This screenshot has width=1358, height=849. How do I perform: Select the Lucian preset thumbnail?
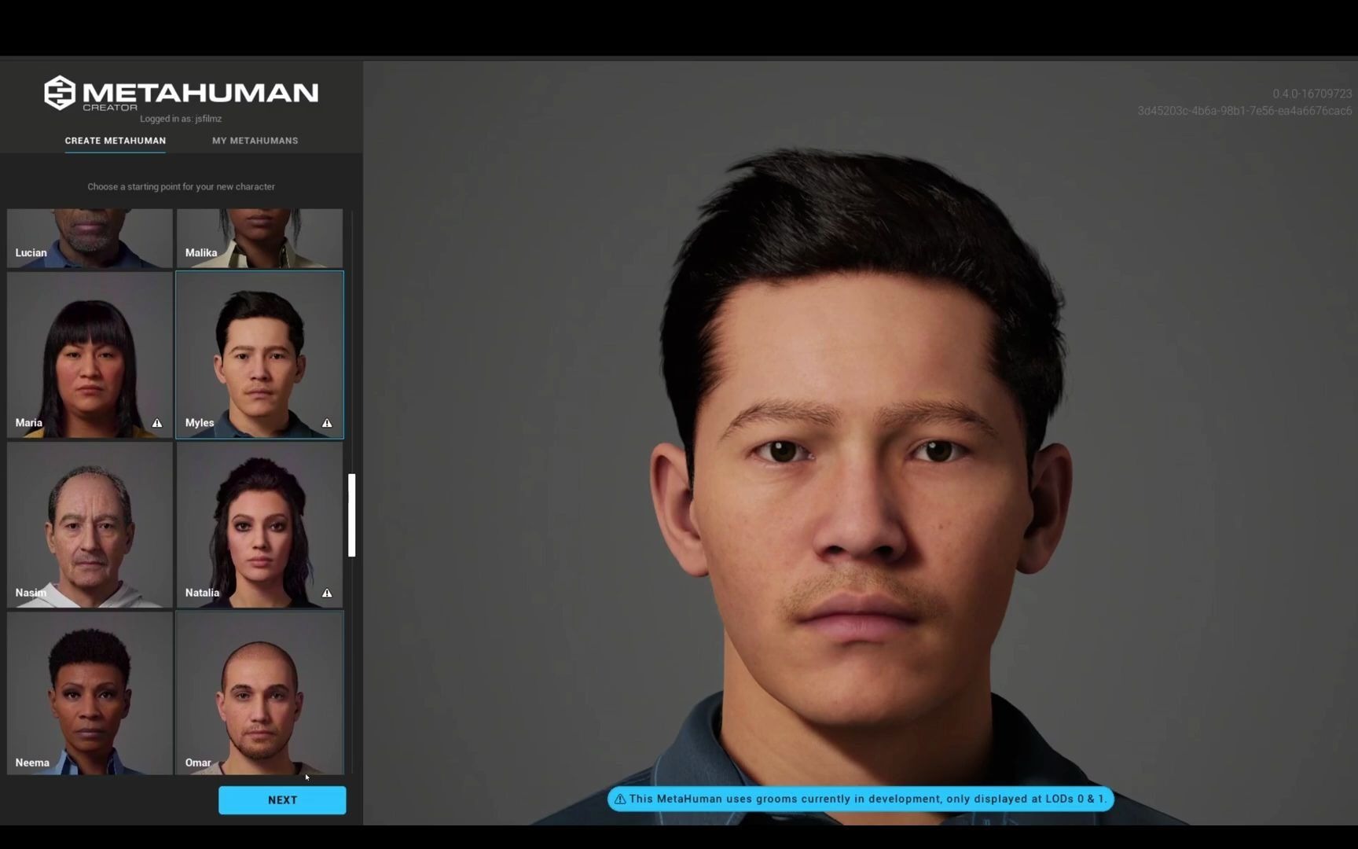(90, 238)
